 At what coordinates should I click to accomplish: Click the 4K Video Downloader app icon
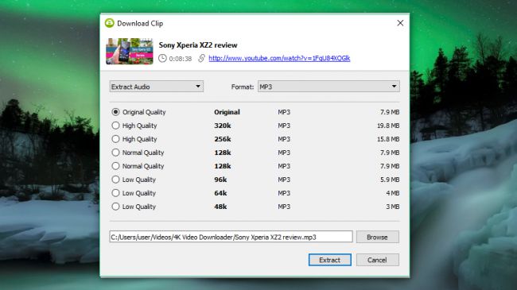[110, 23]
